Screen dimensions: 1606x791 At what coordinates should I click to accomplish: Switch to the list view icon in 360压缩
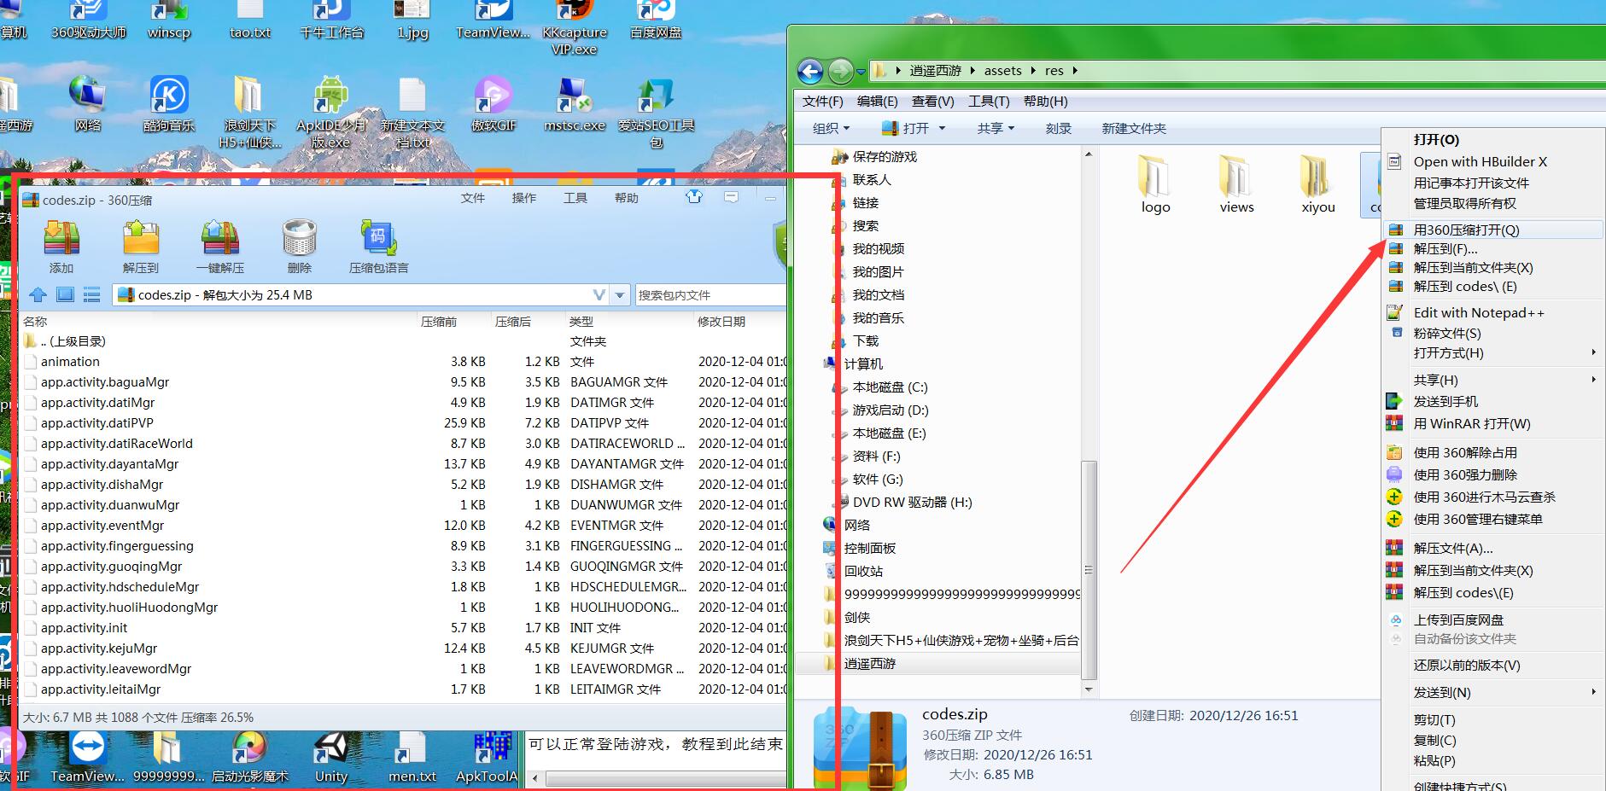[x=92, y=295]
